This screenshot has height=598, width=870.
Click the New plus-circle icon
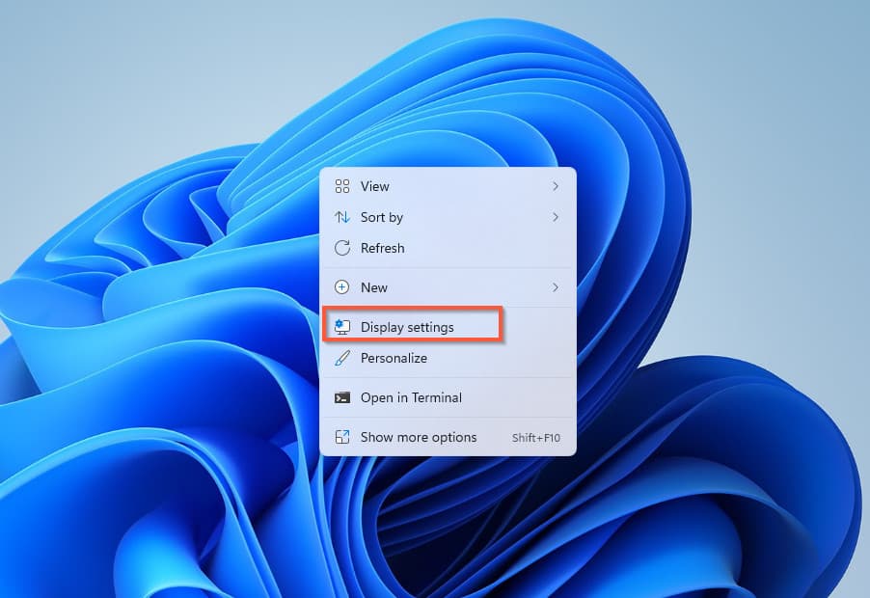[343, 287]
